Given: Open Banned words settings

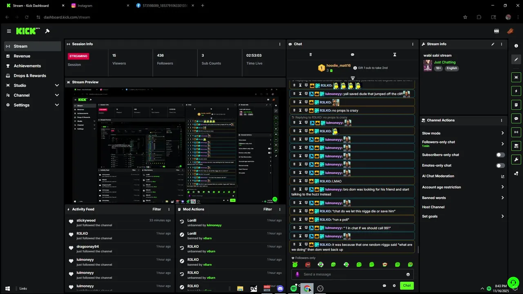Looking at the screenshot, I should (x=463, y=198).
